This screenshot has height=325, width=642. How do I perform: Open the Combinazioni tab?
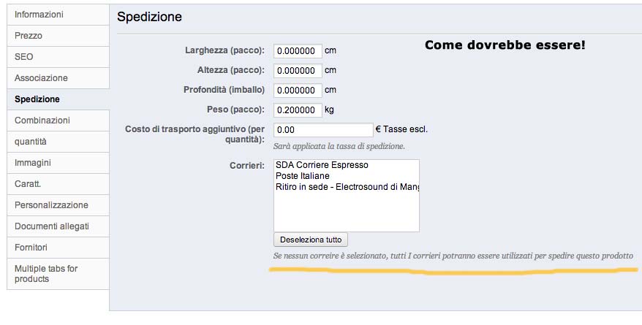pyautogui.click(x=42, y=120)
